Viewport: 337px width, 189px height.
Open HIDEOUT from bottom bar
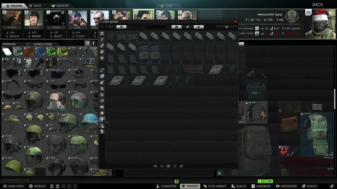click(37, 186)
